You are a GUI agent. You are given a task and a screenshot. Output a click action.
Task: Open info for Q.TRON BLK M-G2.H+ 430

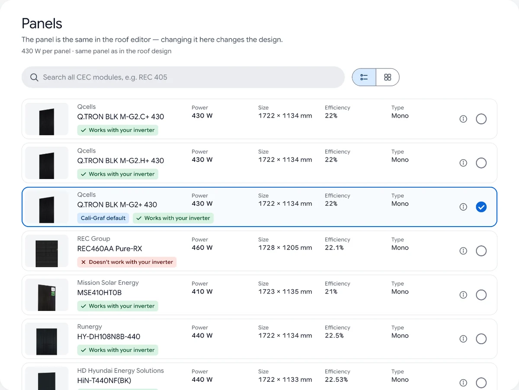[463, 163]
